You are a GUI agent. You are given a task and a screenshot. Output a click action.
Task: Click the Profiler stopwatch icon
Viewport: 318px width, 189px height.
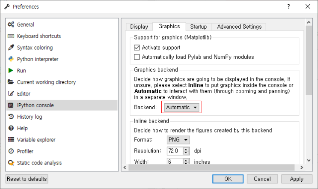(x=11, y=151)
